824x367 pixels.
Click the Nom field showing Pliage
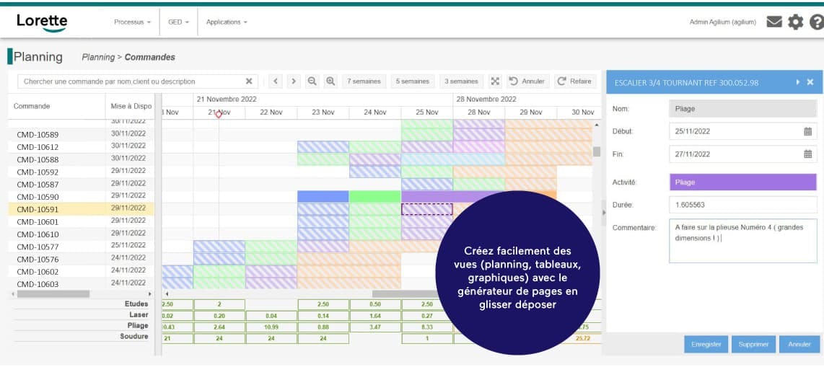tap(742, 109)
